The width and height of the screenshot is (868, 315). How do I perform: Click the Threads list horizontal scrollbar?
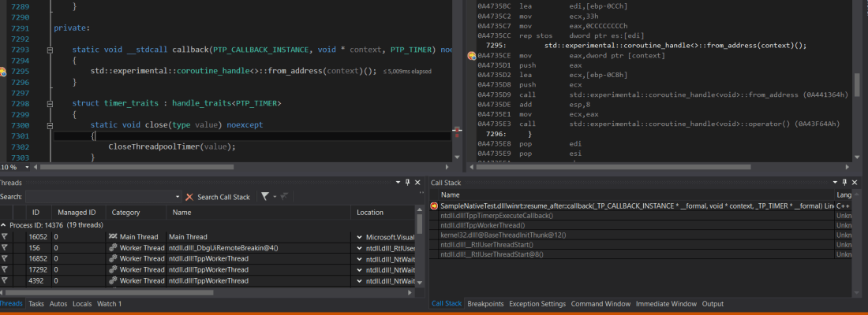click(110, 292)
